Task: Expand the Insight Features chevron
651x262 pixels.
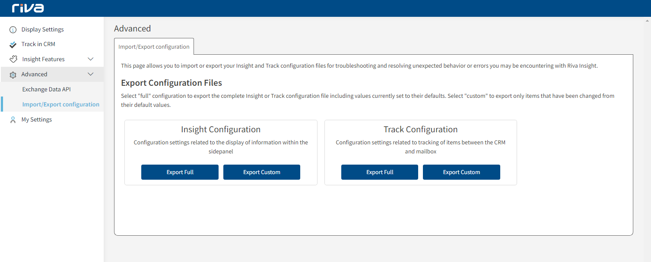Action: 91,59
